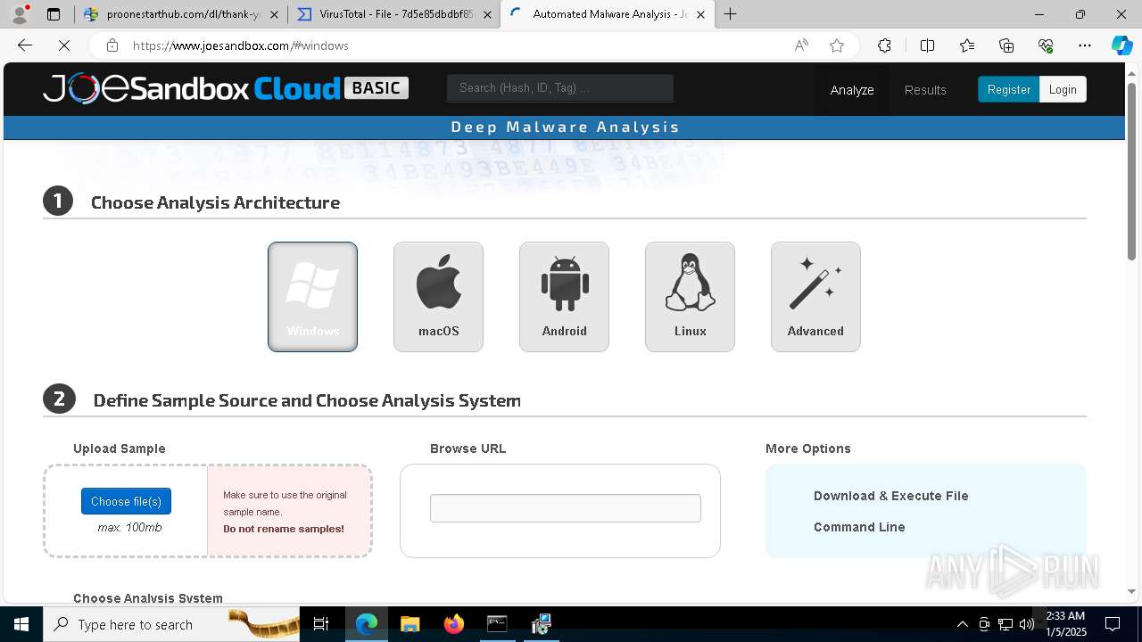Click the Login button
1142x642 pixels.
pos(1063,89)
